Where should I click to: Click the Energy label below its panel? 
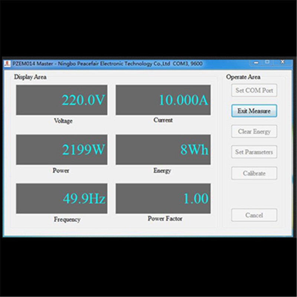click(163, 170)
